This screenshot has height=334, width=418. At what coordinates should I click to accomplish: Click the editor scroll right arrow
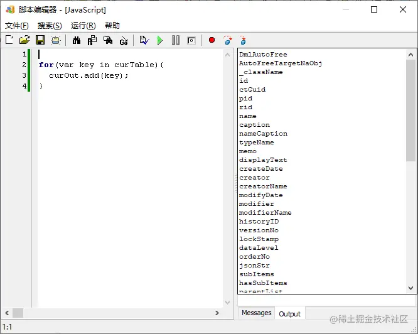(x=217, y=313)
